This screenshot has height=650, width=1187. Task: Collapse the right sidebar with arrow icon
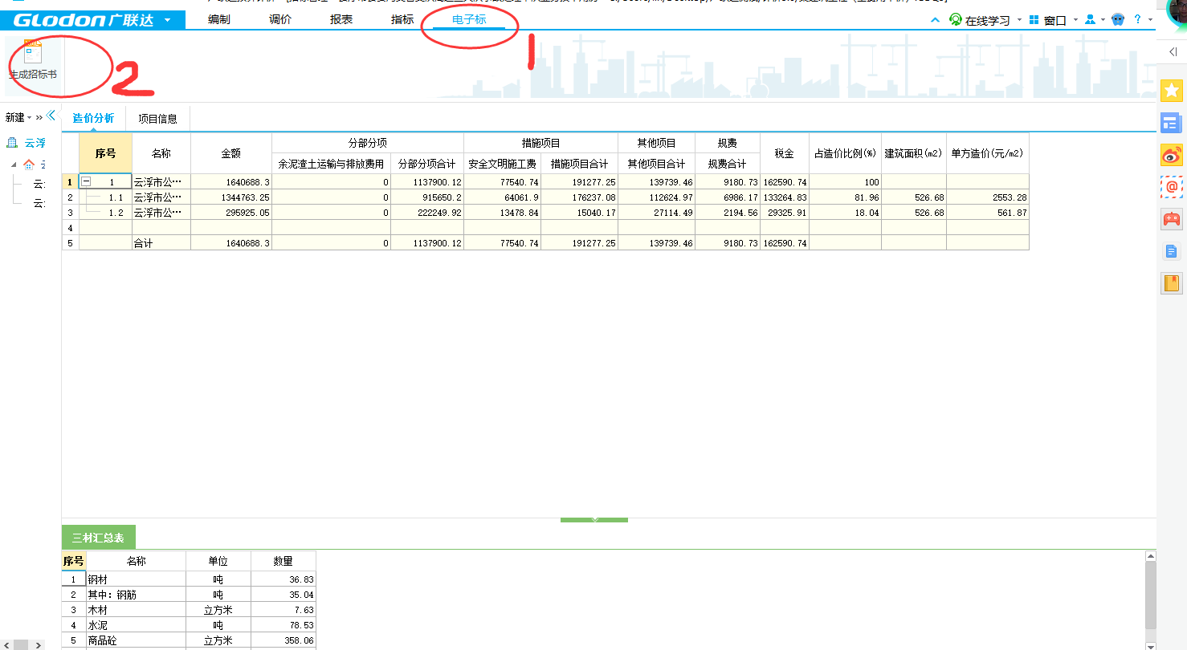point(1173,51)
